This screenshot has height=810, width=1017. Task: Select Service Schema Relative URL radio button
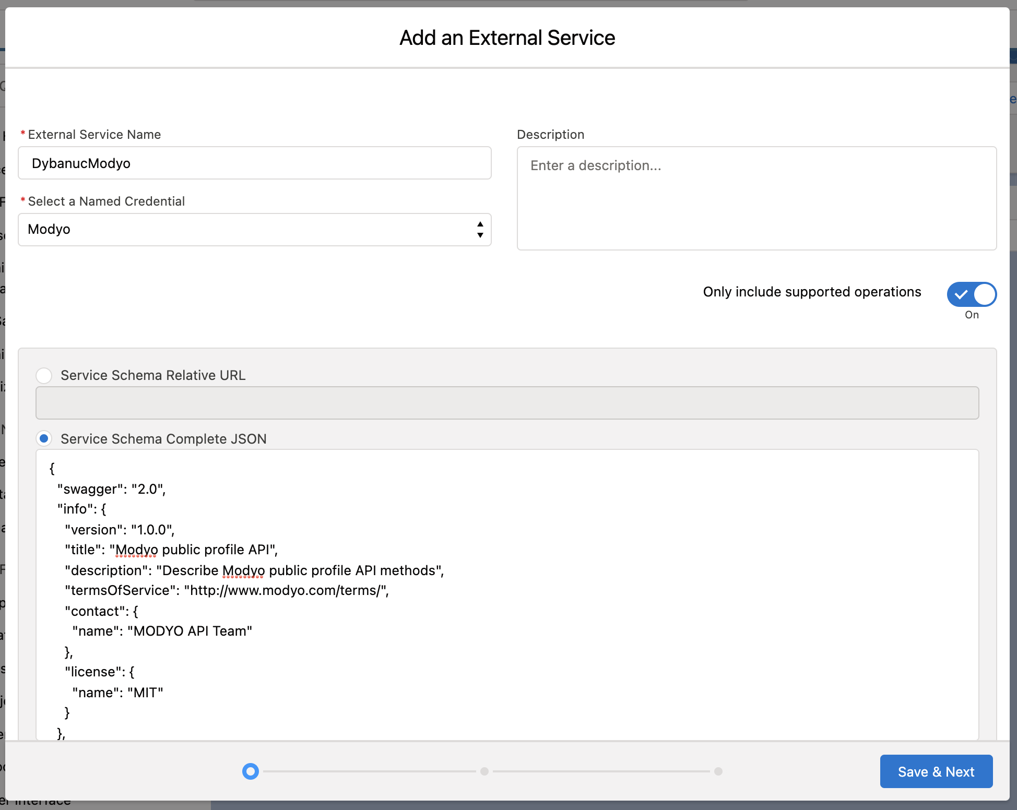tap(44, 375)
